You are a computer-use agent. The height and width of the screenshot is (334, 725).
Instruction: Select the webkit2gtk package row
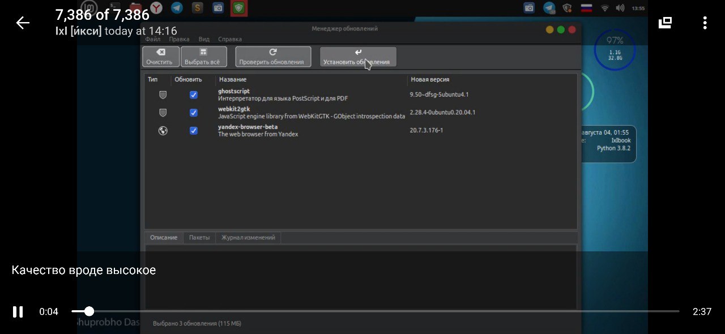[x=361, y=113]
